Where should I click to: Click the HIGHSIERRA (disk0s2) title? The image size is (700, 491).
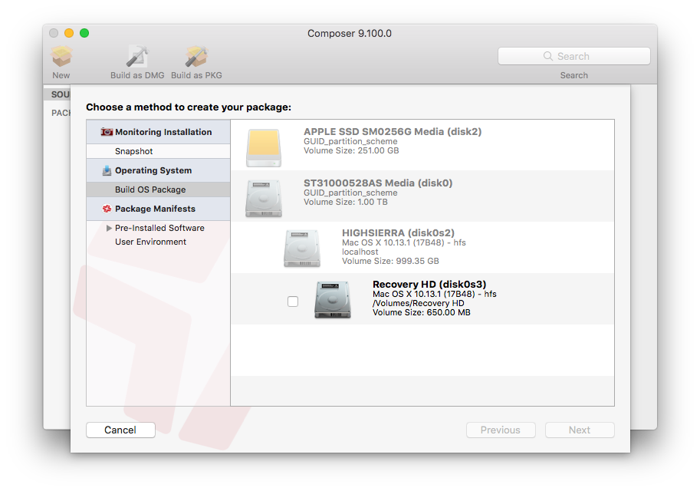[x=398, y=232]
